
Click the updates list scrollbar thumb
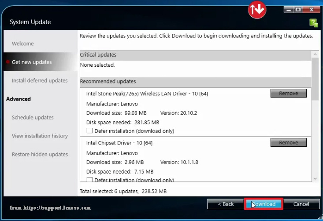(x=315, y=79)
